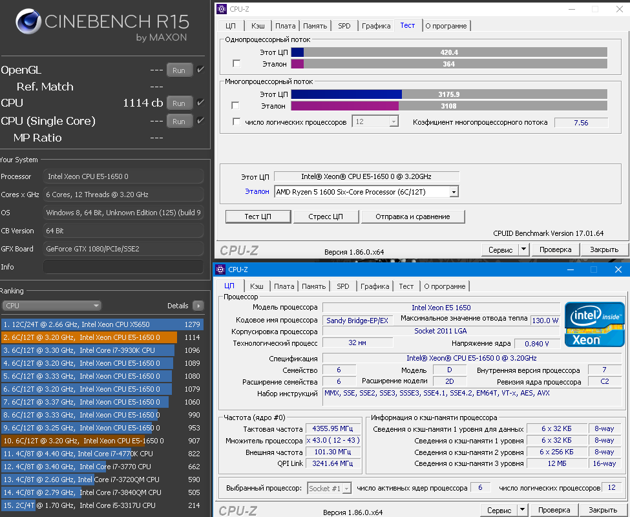The image size is (630, 517).
Task: Click the Details arrow in Ranking
Action: tap(198, 306)
